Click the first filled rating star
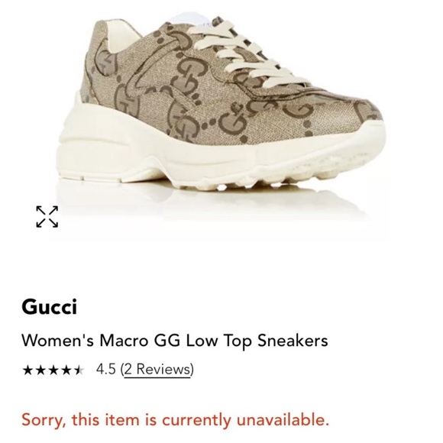 pos(27,370)
